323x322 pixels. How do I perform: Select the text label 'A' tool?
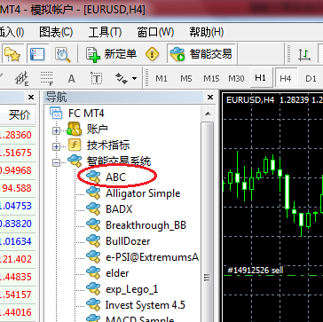coord(71,79)
